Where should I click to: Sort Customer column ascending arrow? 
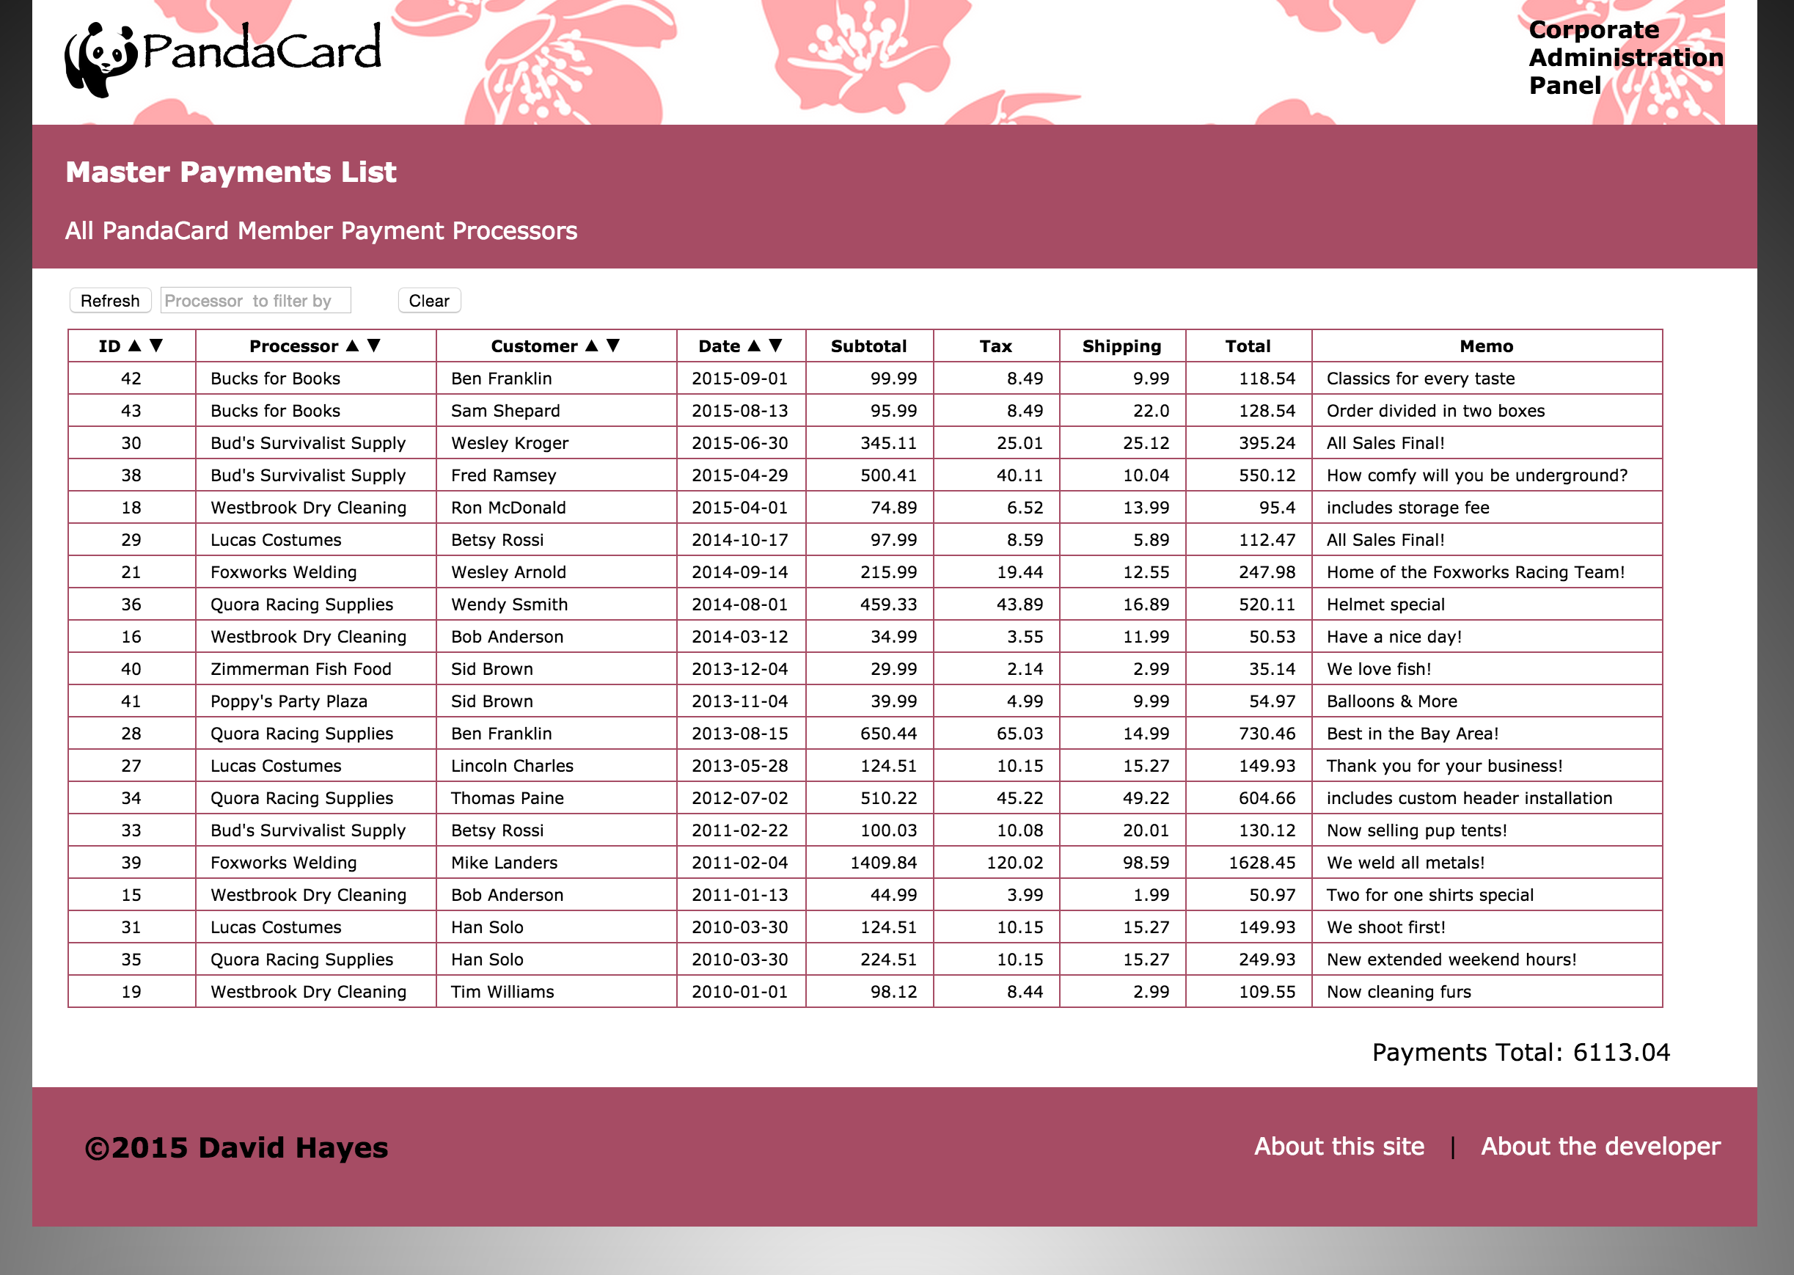592,346
